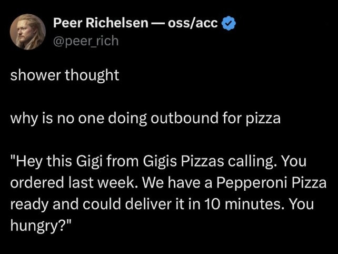This screenshot has width=338, height=254.
Task: Click the "shower thought" line
Action: [x=65, y=75]
